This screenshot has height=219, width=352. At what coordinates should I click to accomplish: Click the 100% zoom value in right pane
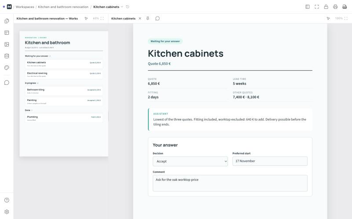(339, 18)
